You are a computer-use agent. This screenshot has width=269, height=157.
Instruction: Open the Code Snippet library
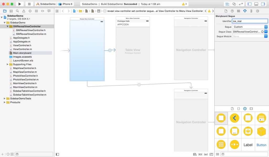click(x=239, y=108)
